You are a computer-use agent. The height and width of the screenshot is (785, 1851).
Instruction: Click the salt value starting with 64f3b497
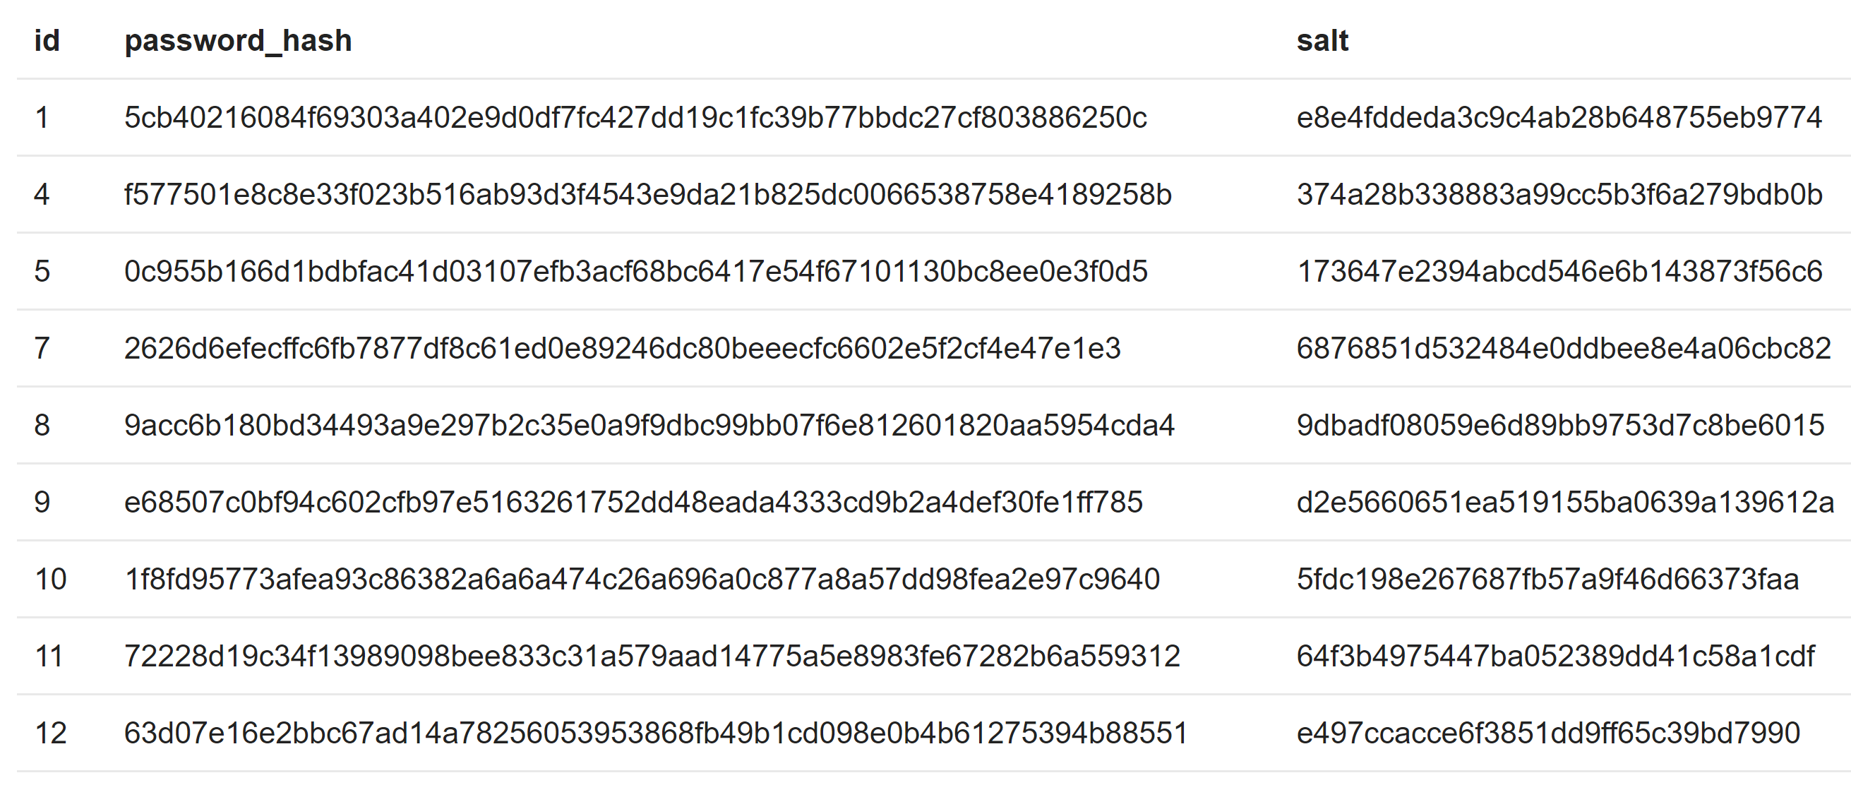(x=1556, y=657)
